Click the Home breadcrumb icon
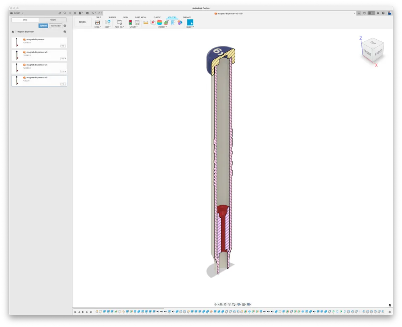The height and width of the screenshot is (327, 402). click(12, 32)
